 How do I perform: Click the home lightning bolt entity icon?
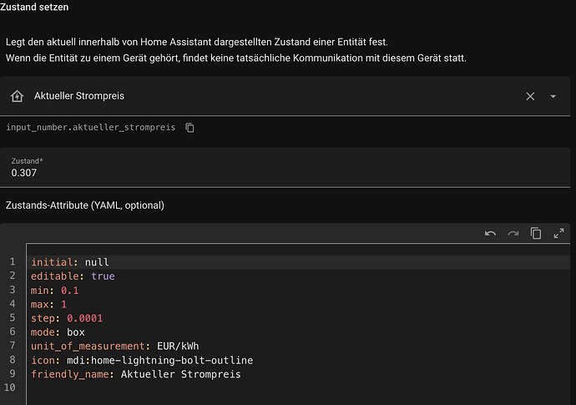(17, 96)
